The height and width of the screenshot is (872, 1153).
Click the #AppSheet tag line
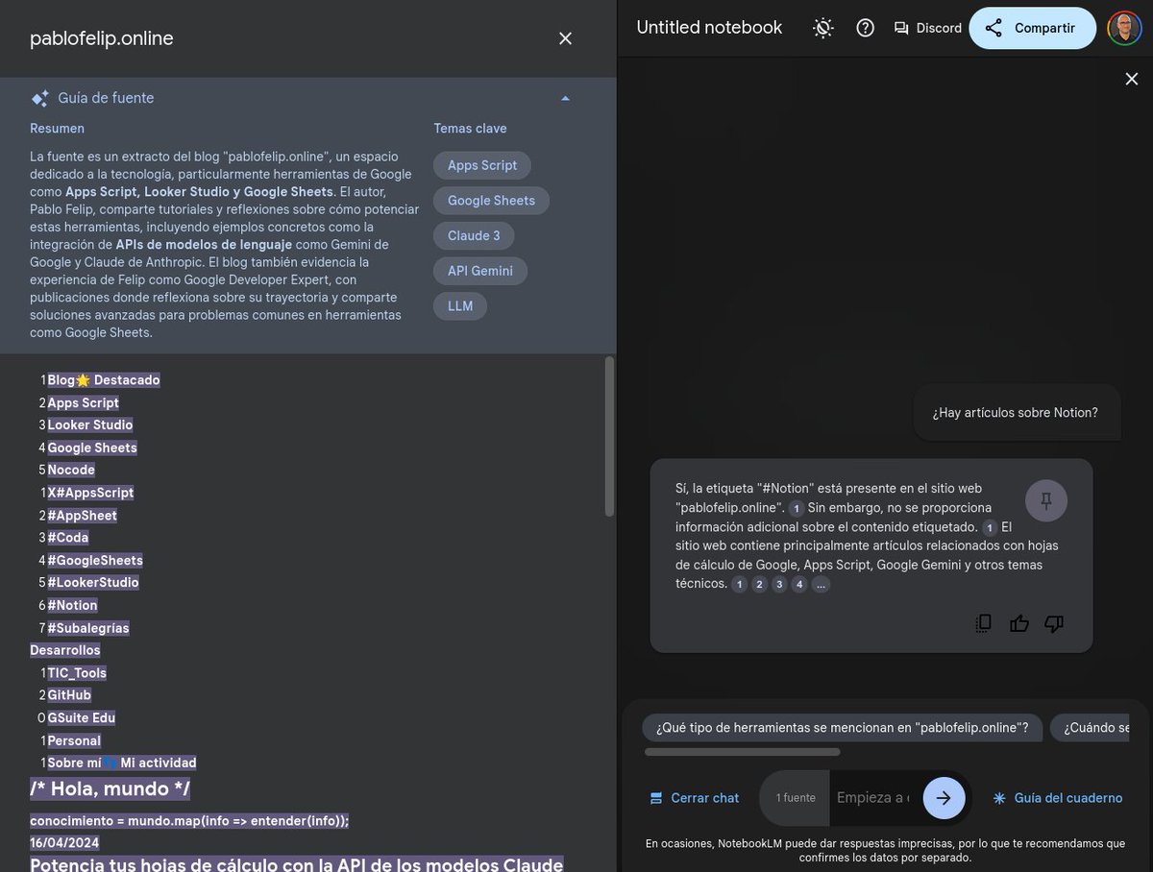pos(82,516)
